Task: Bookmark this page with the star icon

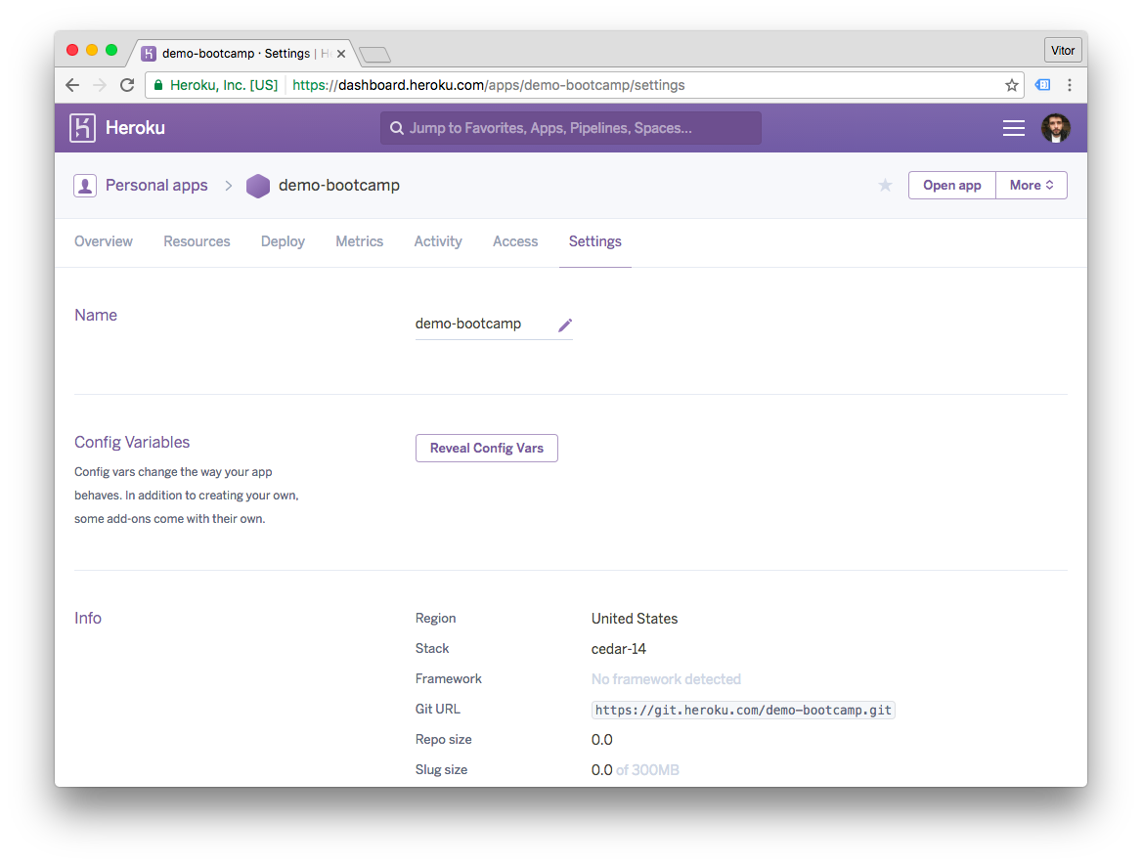Action: (x=1012, y=85)
